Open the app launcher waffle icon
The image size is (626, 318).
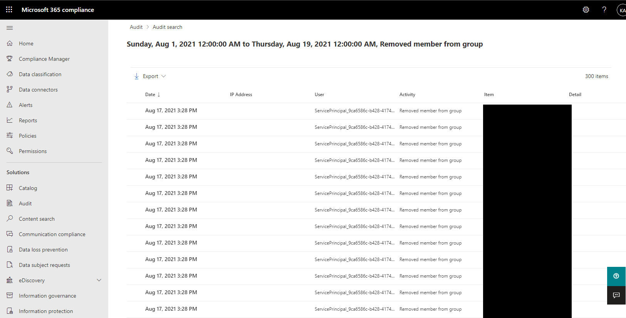[x=9, y=10]
